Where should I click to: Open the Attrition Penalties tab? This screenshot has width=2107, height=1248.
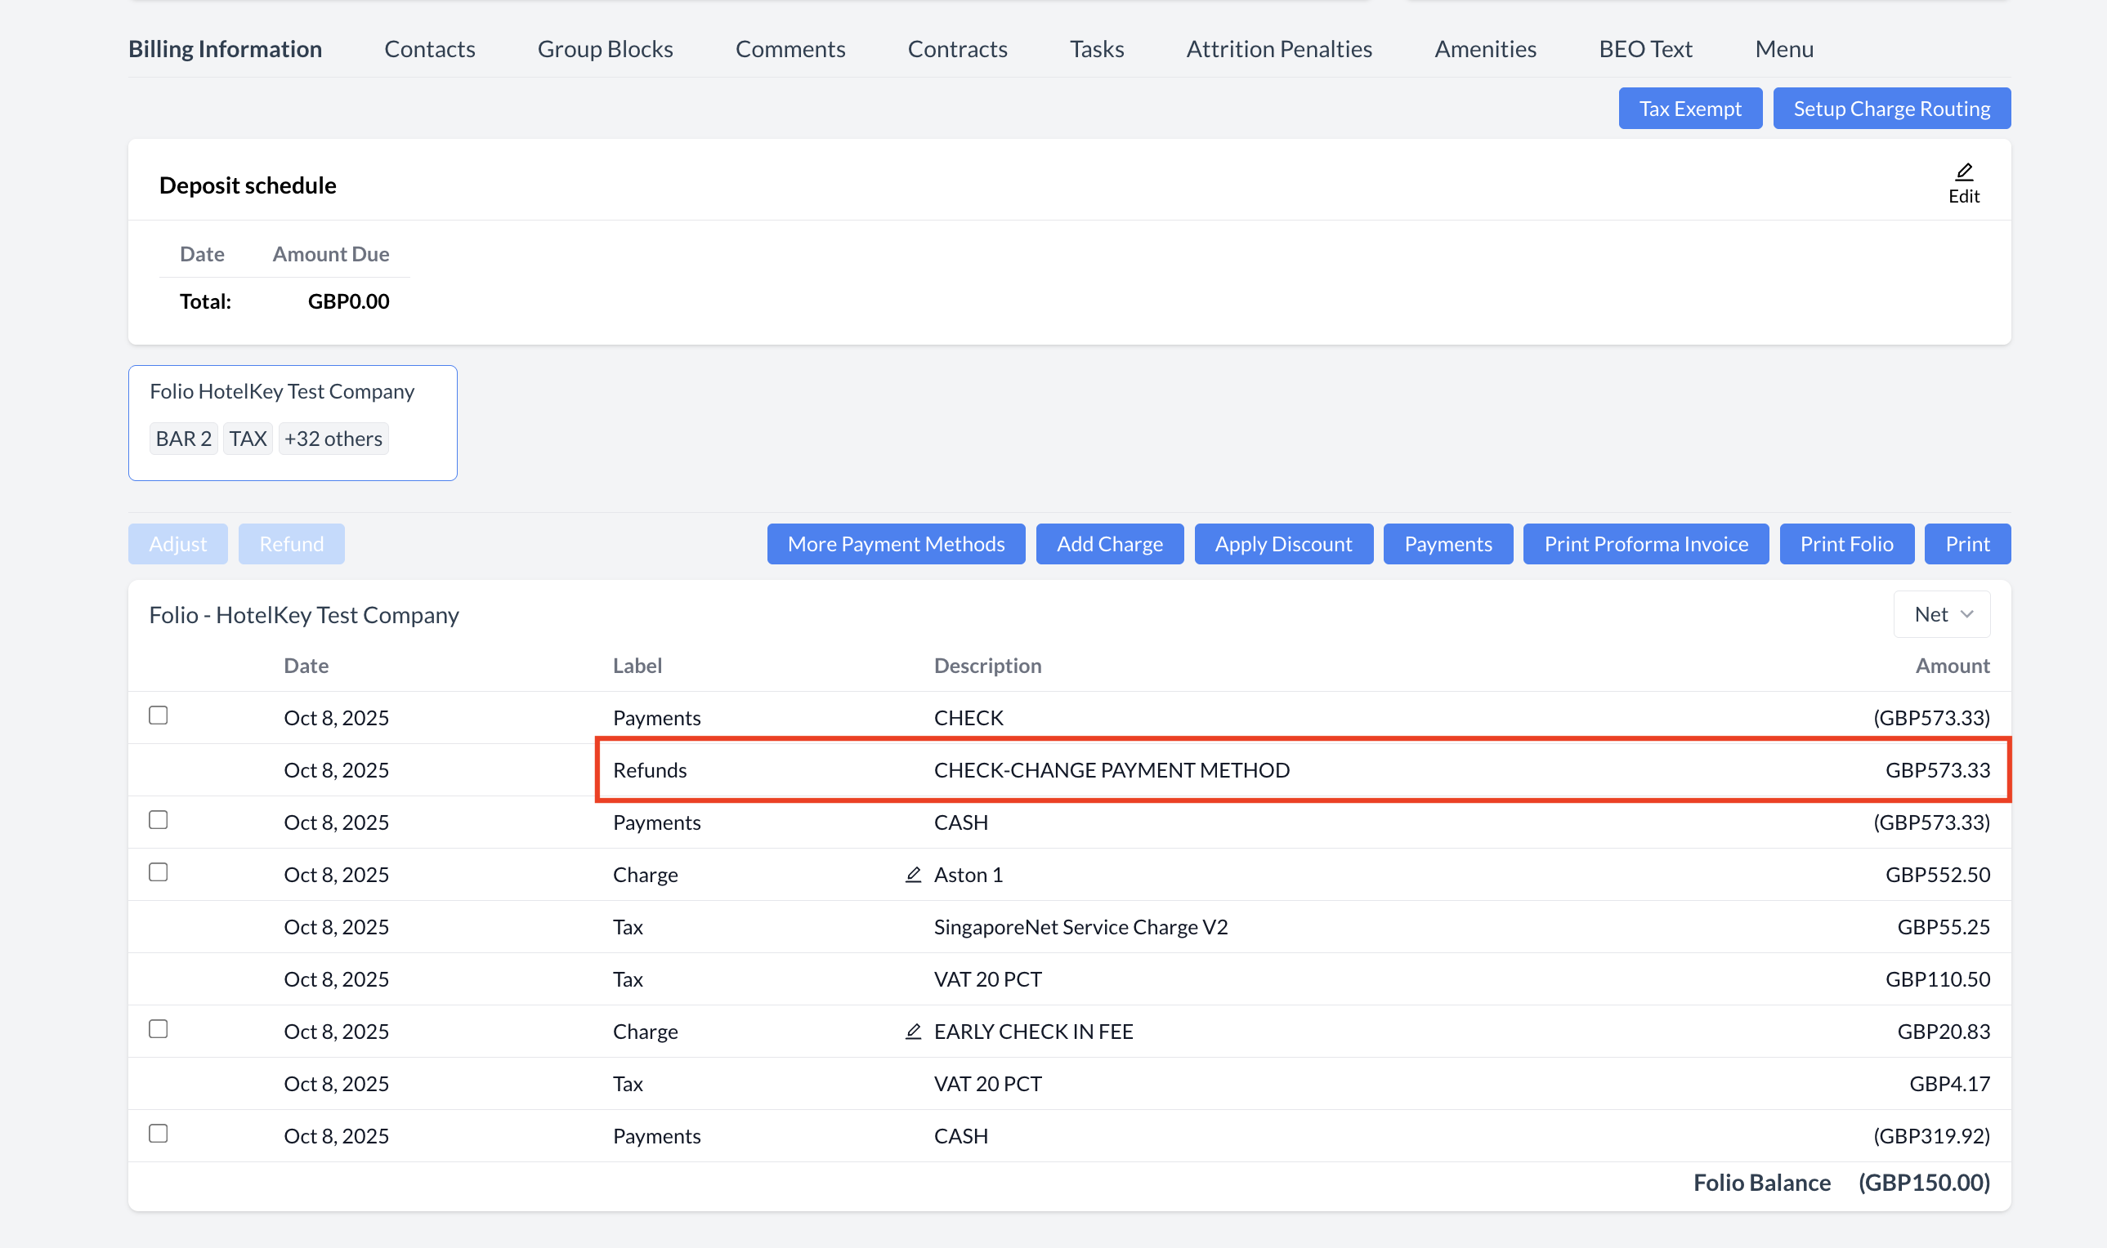click(x=1278, y=49)
